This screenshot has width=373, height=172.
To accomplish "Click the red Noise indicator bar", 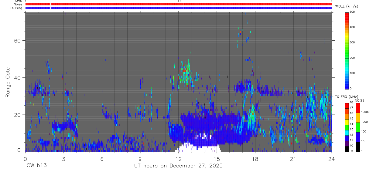I will point(179,4).
